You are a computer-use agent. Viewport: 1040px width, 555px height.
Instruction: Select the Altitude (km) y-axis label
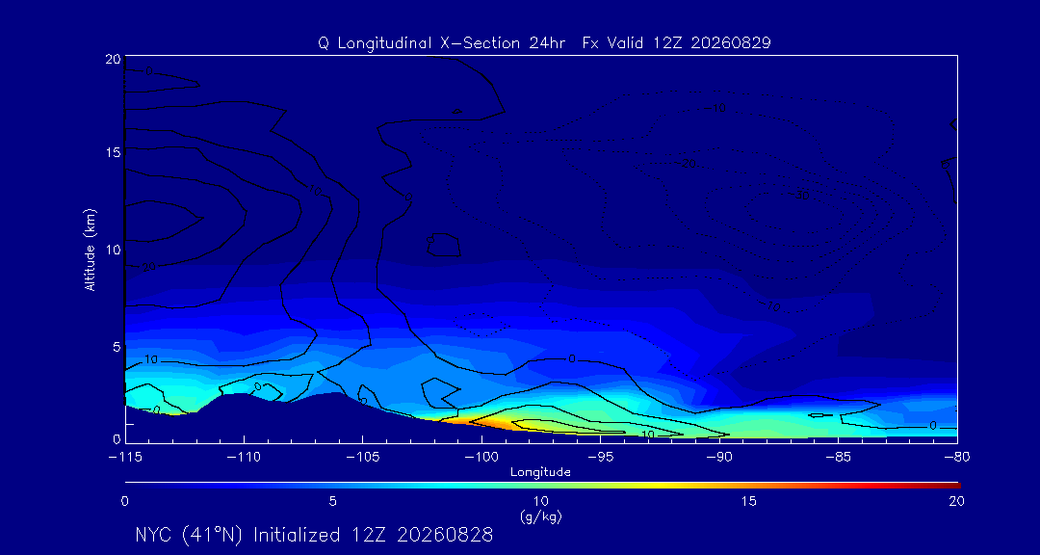tap(91, 250)
